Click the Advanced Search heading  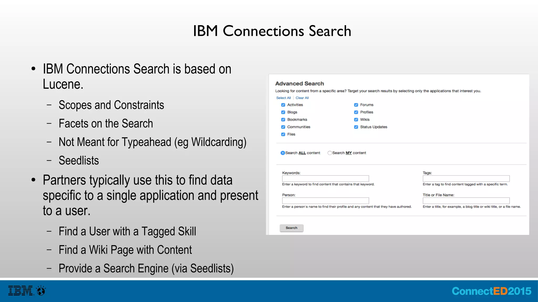coord(299,84)
